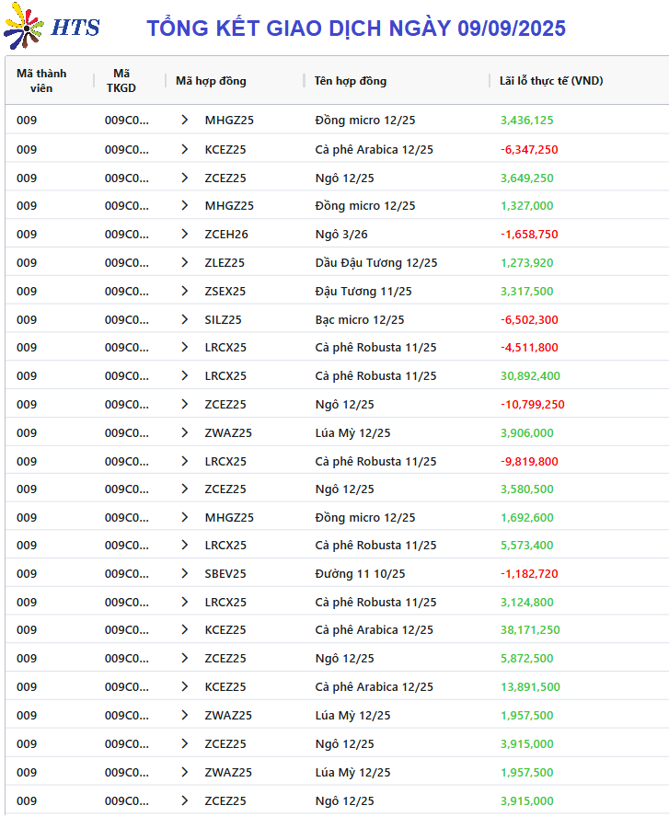
Task: Select the ZWAZ25 row with 3,906,000
Action: (x=337, y=432)
